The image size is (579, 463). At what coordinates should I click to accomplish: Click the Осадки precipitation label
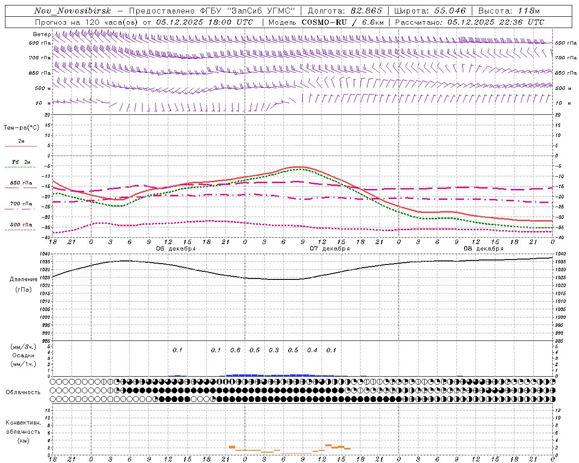tap(24, 355)
